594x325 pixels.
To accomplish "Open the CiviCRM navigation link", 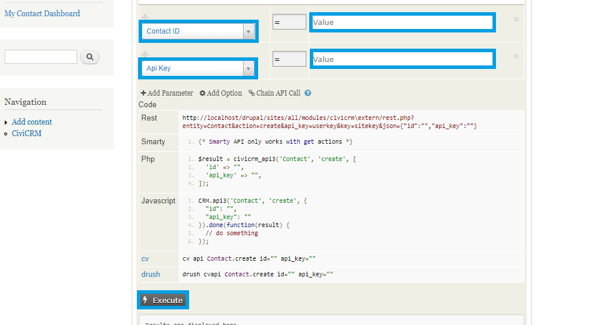I will 27,133.
